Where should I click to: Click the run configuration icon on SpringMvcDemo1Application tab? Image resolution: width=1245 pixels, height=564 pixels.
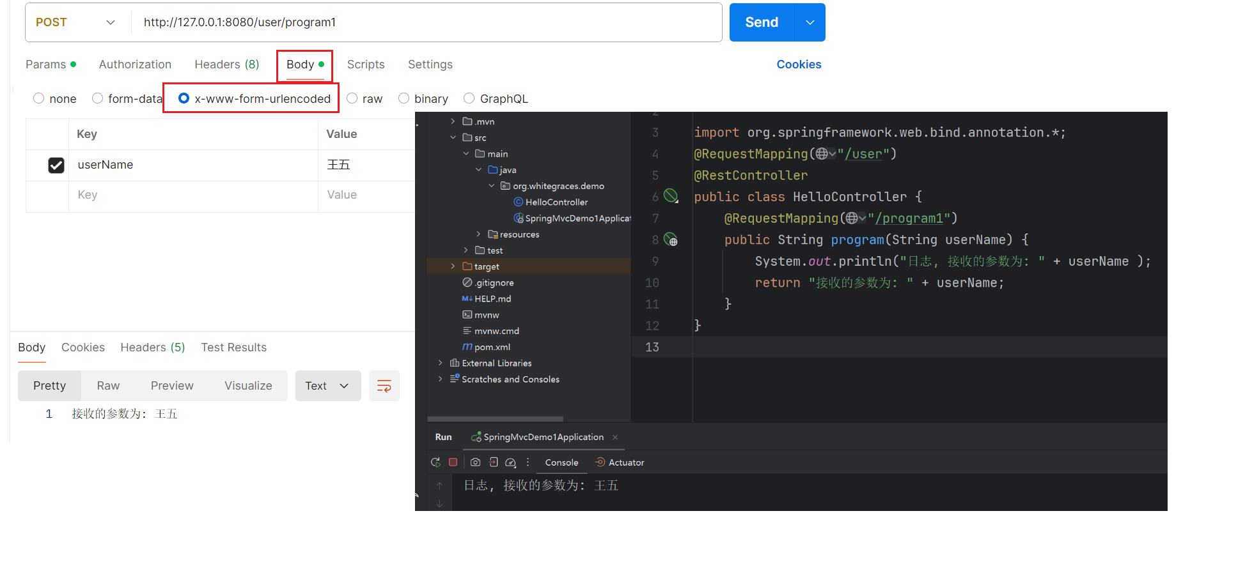point(476,437)
